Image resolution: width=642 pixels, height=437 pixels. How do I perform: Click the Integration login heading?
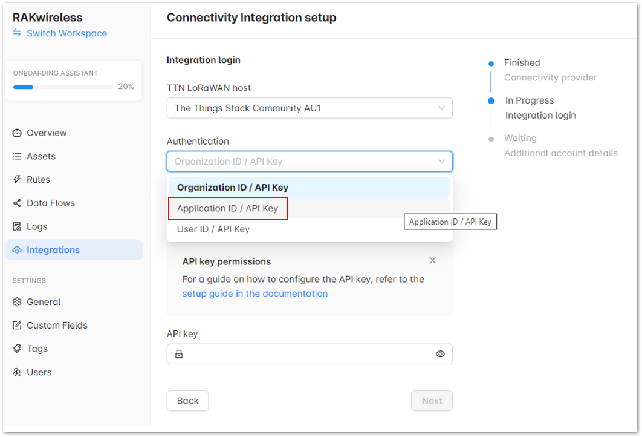click(204, 60)
